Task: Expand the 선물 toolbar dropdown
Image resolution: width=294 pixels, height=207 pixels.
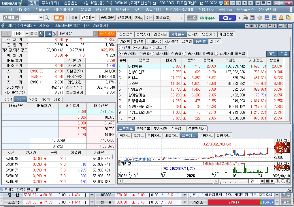Action: click(93, 18)
